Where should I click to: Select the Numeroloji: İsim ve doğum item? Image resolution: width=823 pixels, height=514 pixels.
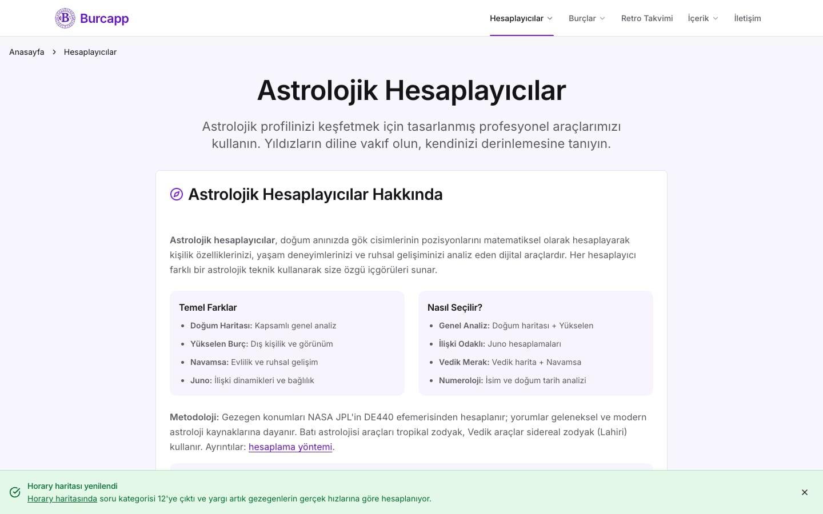(x=513, y=380)
